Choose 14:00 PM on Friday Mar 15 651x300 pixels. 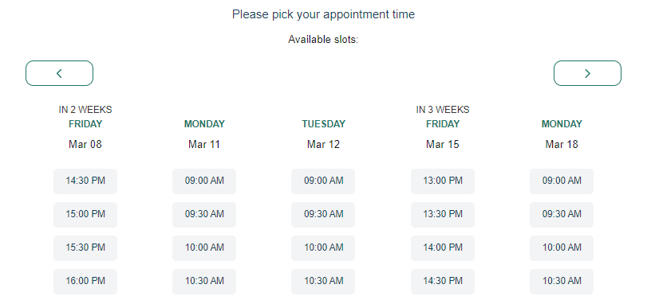[x=443, y=247]
